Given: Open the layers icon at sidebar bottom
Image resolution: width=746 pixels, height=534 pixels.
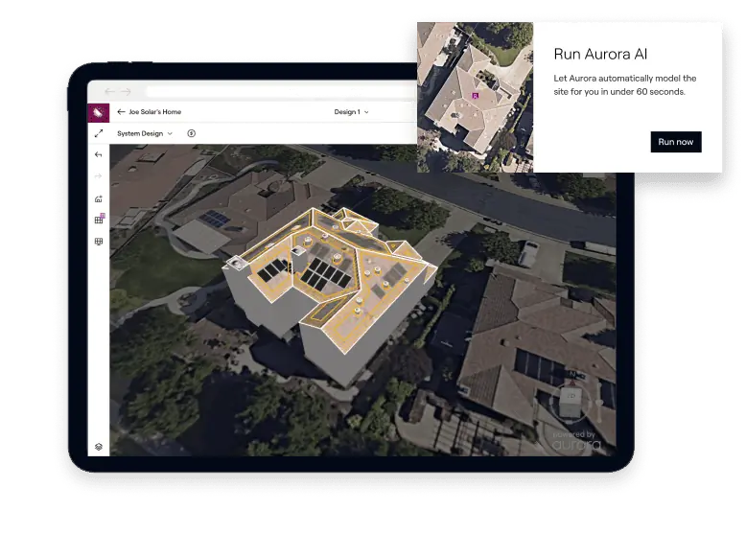Looking at the screenshot, I should pyautogui.click(x=98, y=447).
